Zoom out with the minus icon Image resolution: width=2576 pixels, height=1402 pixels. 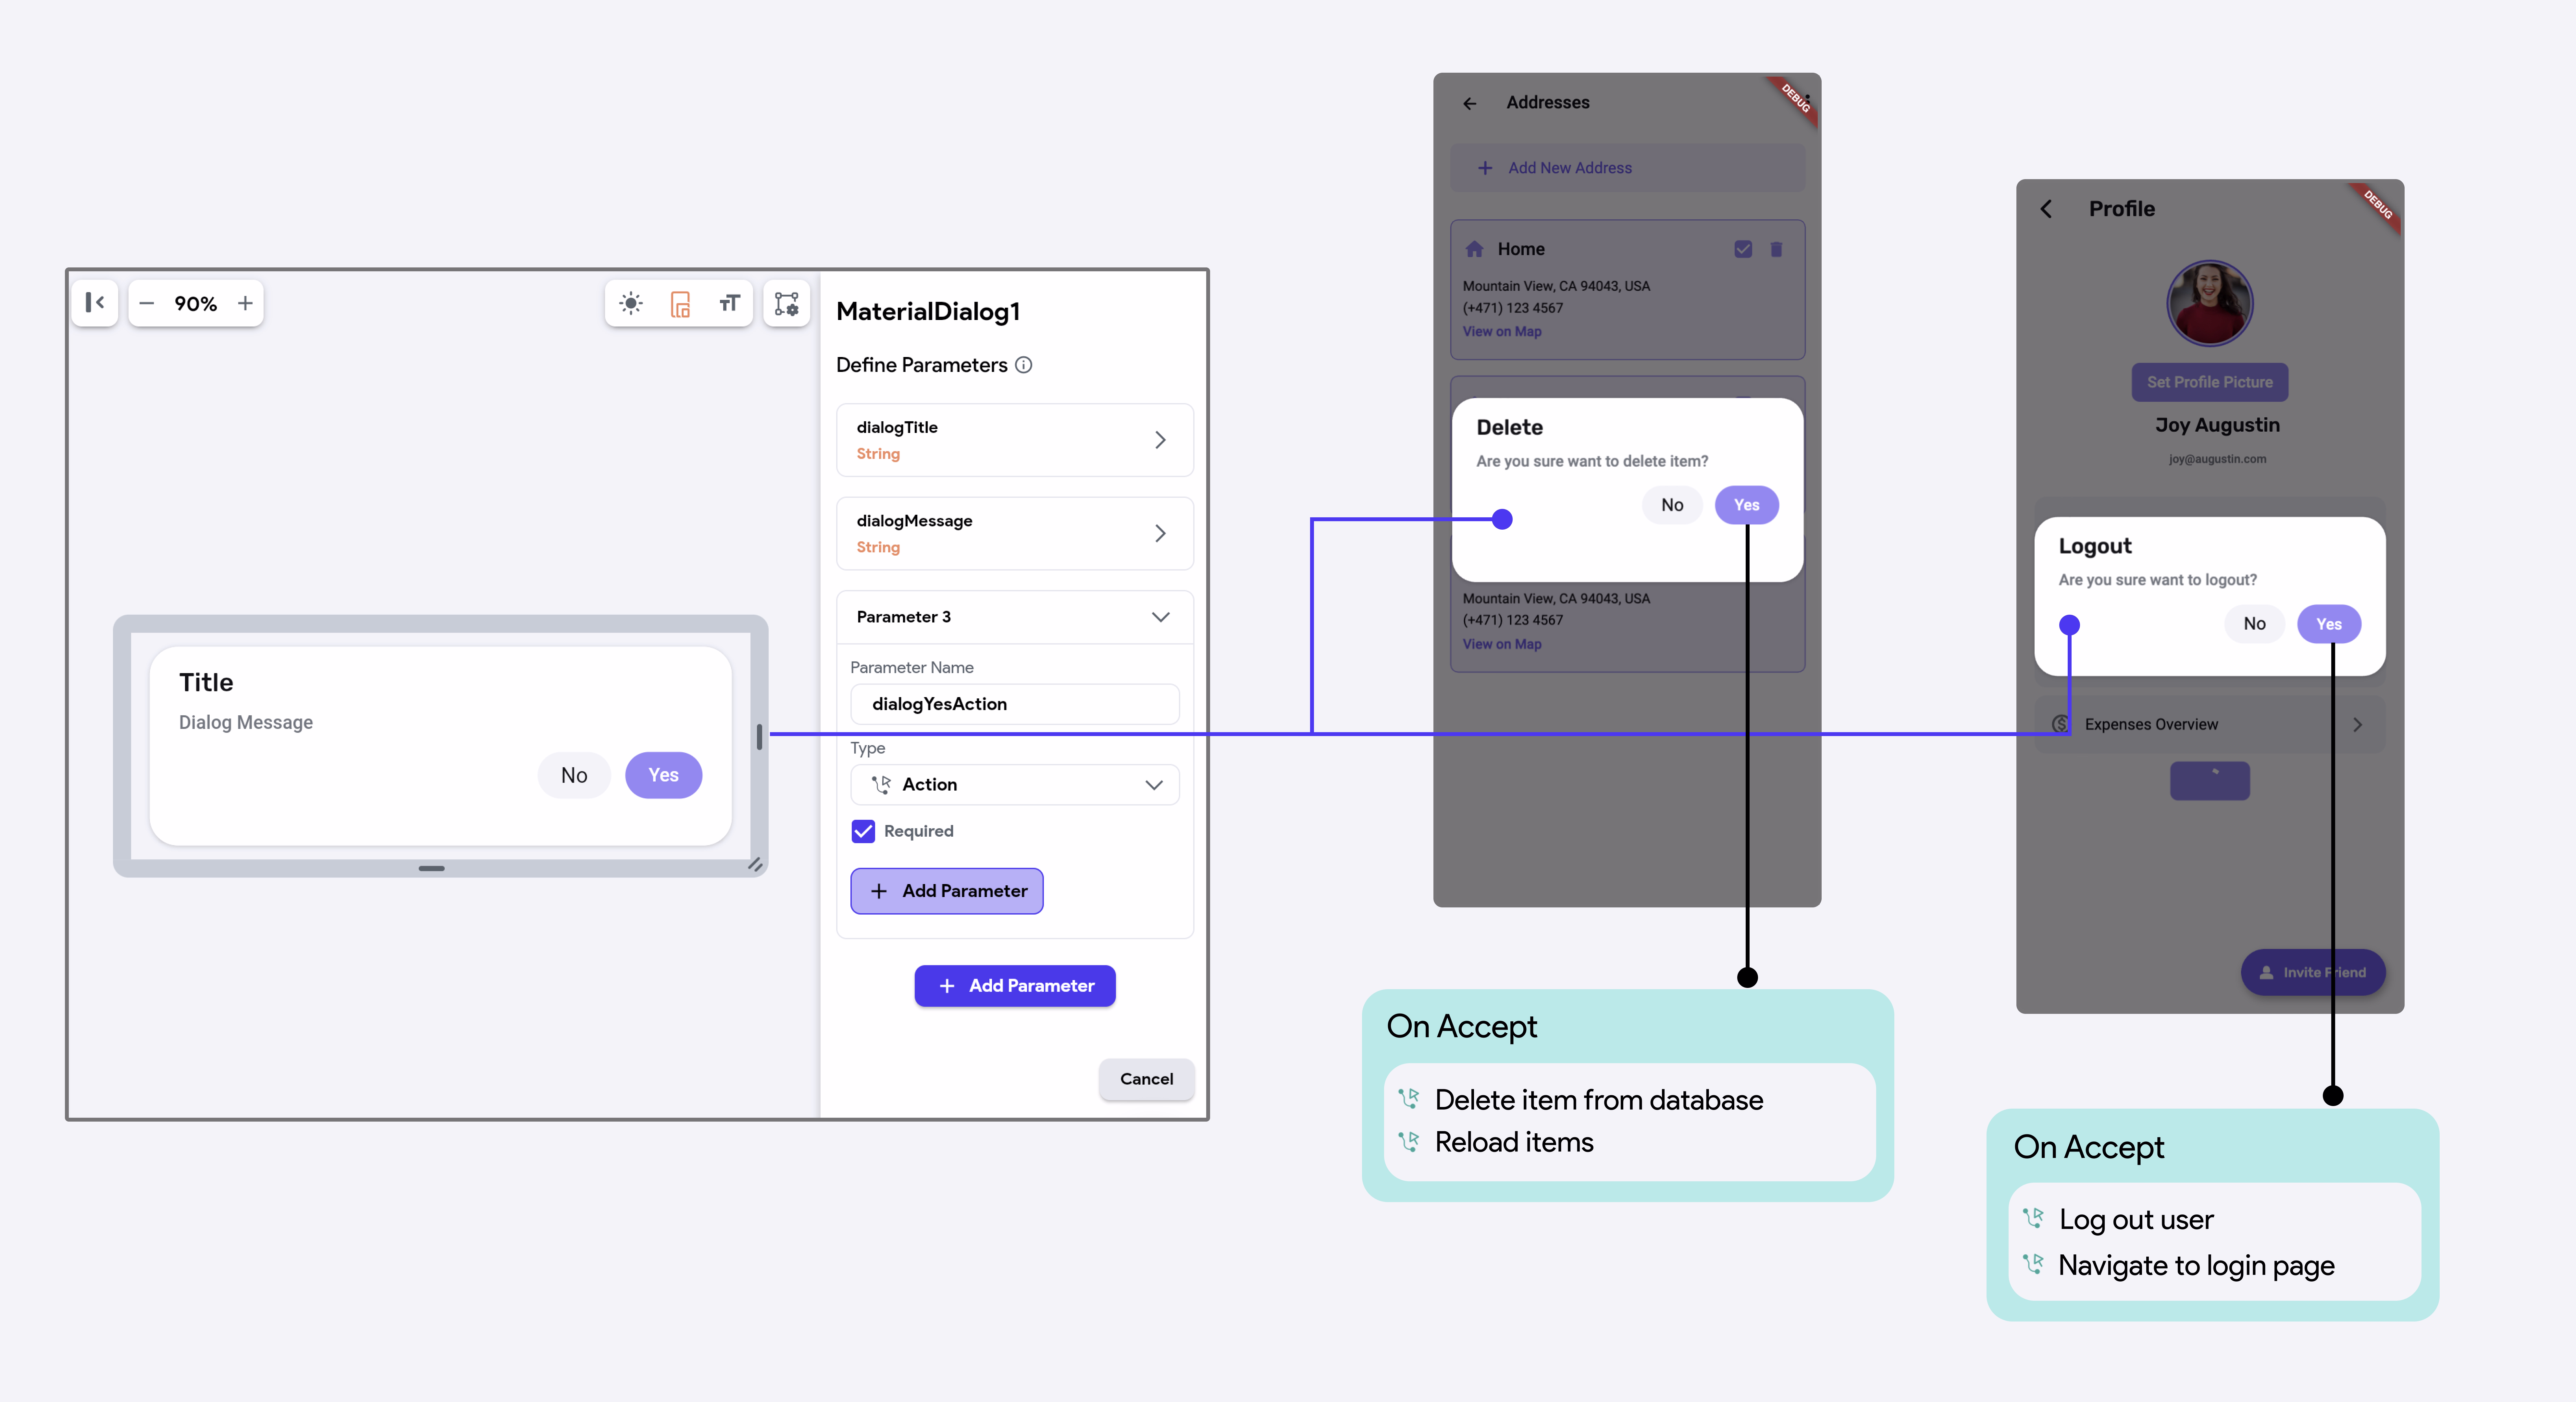tap(147, 303)
